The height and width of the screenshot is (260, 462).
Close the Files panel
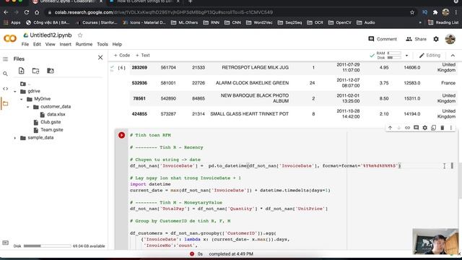(100, 58)
